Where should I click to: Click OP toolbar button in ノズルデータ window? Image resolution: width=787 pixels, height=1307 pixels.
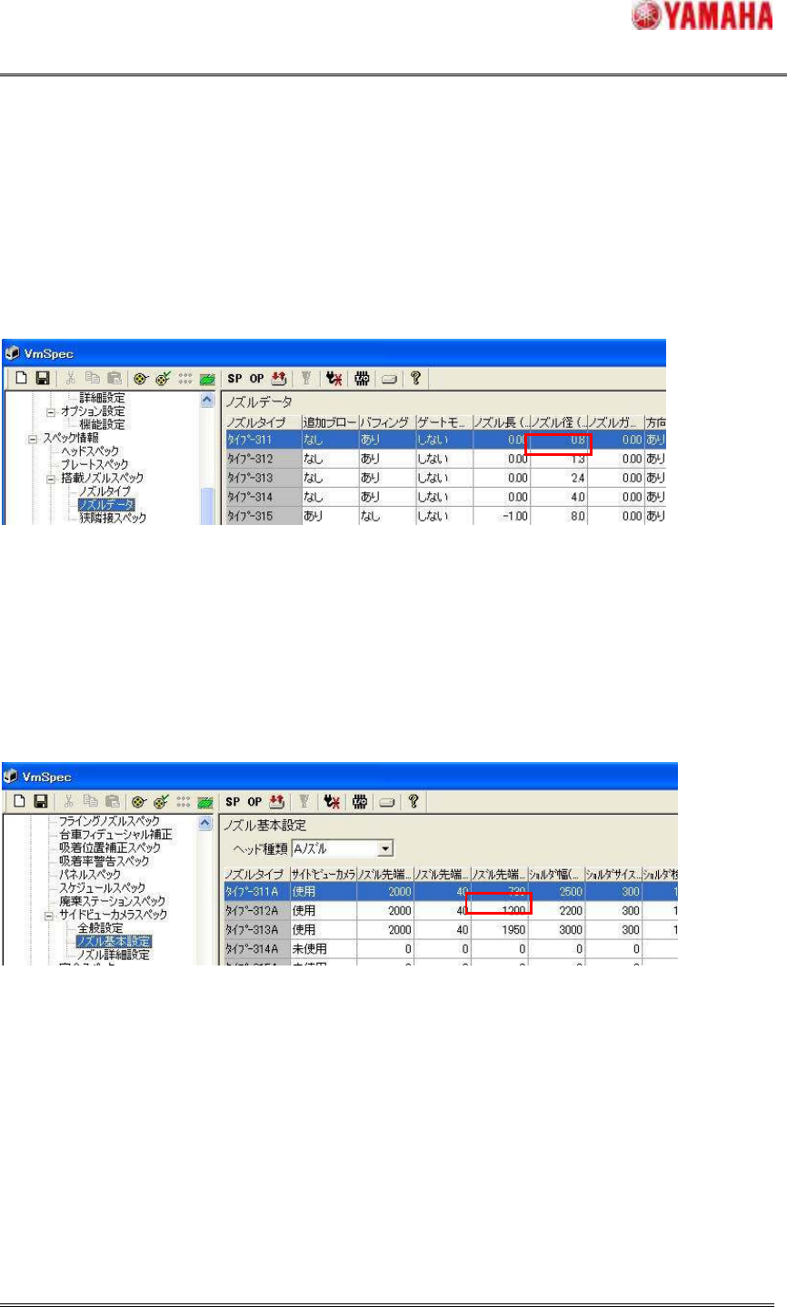pos(254,378)
